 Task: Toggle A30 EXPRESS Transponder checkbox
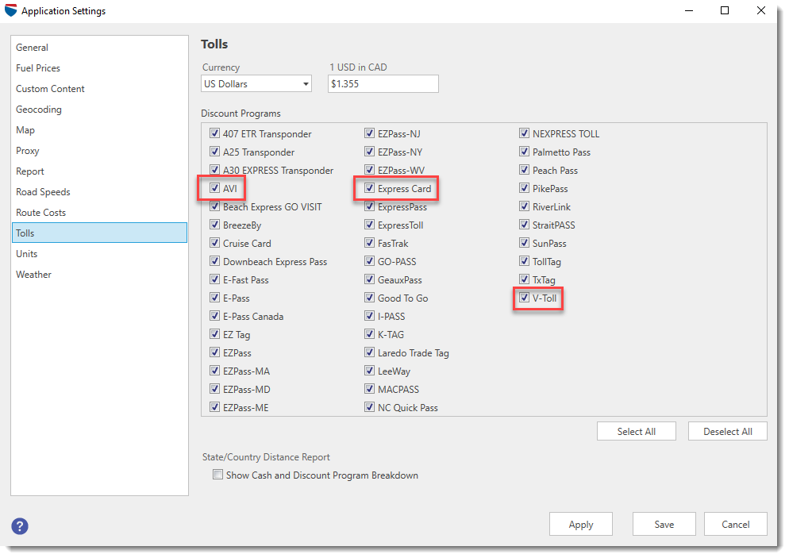215,170
